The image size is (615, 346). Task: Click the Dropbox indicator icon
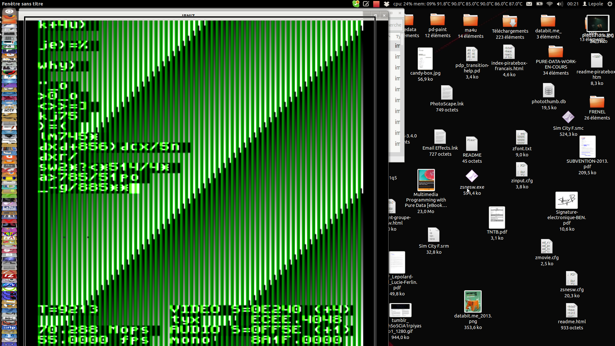point(387,4)
